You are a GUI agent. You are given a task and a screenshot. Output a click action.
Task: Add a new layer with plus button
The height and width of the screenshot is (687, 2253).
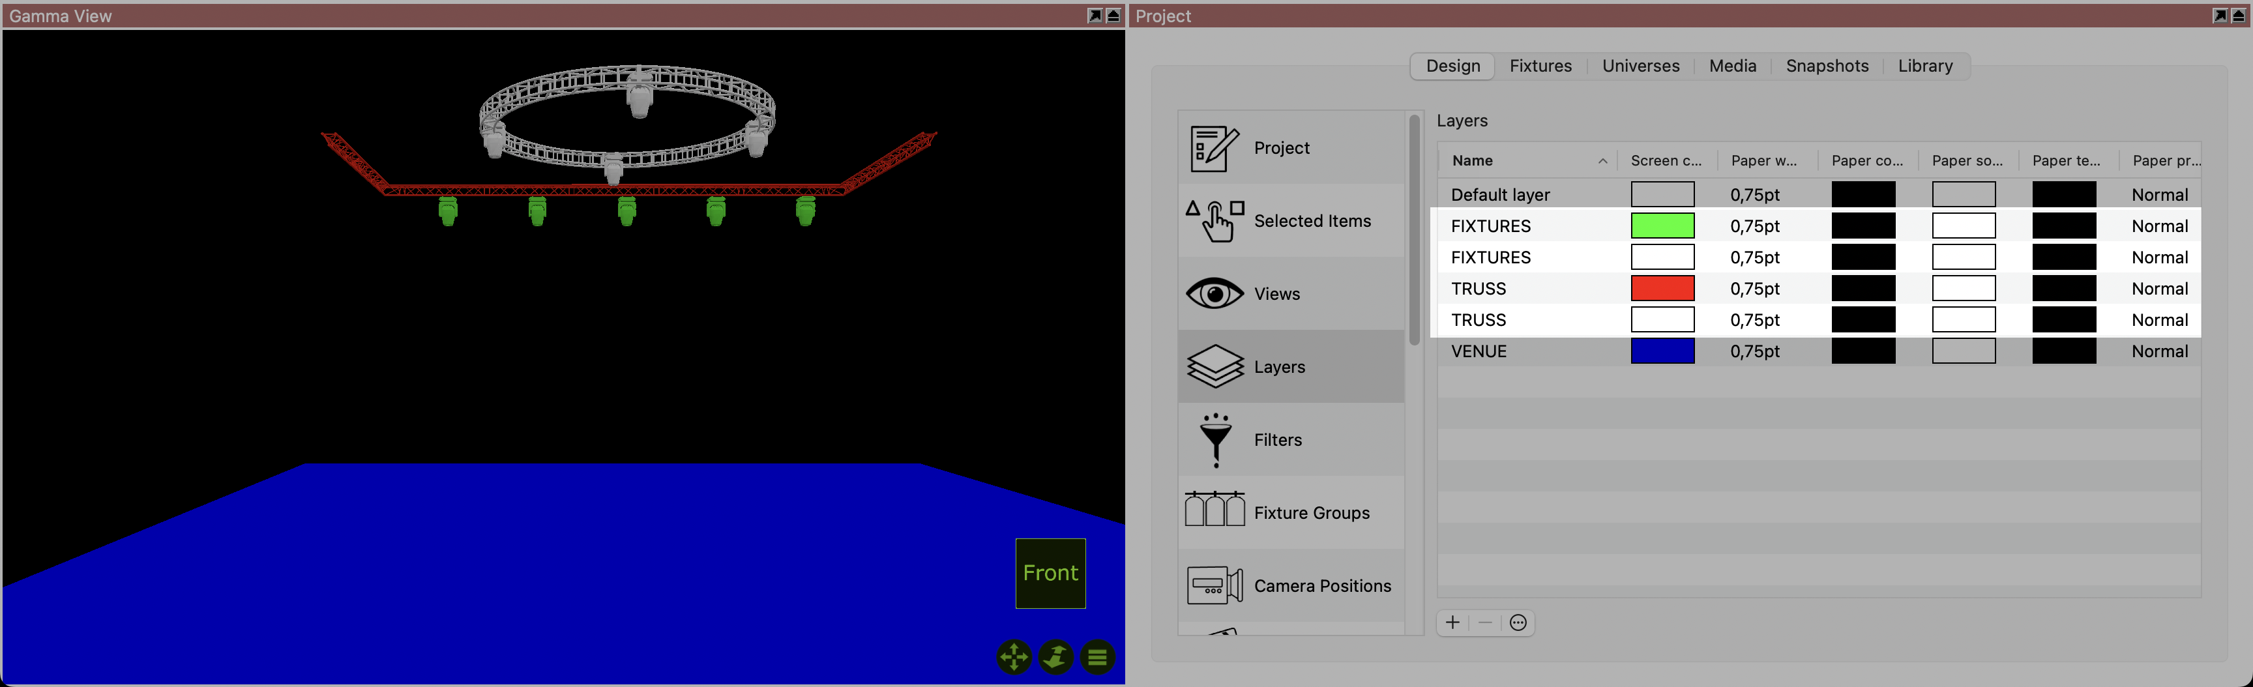1452,622
